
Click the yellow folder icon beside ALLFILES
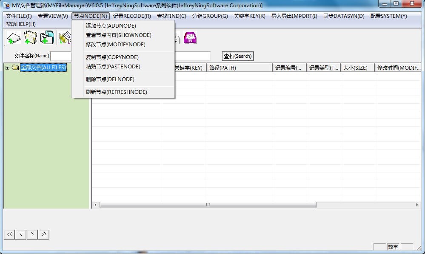tap(15, 68)
